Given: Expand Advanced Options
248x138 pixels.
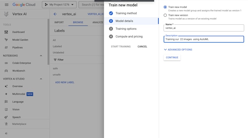Looking at the screenshot, I should [x=178, y=50].
